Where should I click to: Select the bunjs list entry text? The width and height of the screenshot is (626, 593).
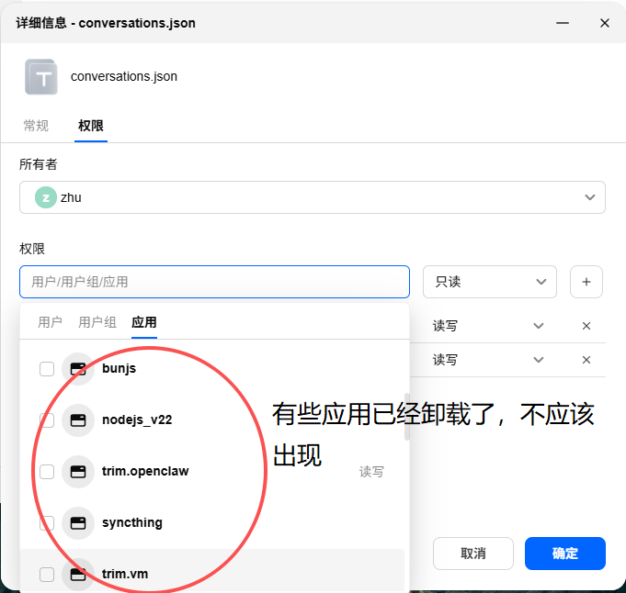tap(119, 368)
